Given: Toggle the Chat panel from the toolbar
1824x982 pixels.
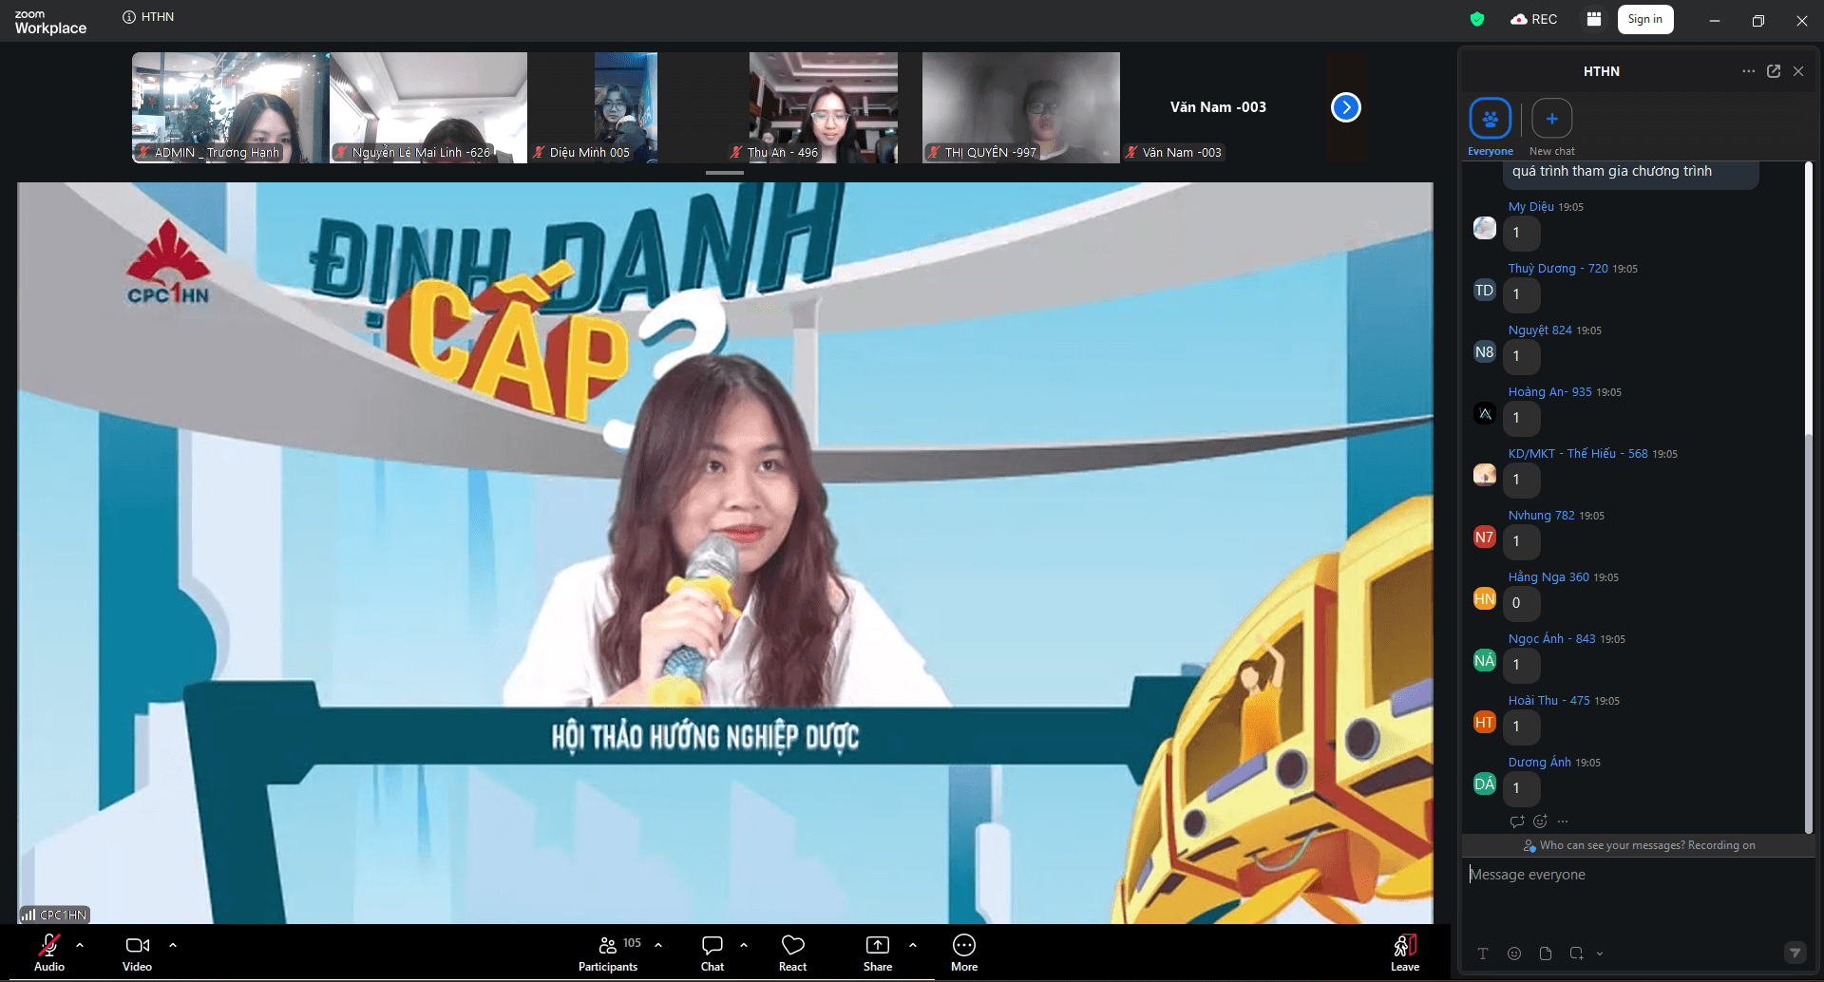Looking at the screenshot, I should (712, 953).
